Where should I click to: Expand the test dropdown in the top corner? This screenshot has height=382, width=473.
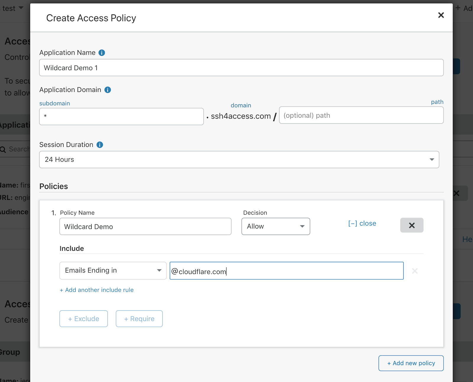(x=20, y=8)
